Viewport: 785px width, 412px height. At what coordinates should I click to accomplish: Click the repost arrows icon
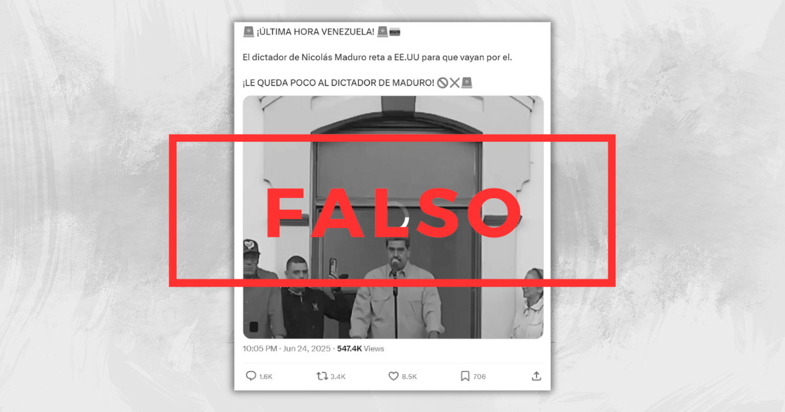click(x=322, y=376)
